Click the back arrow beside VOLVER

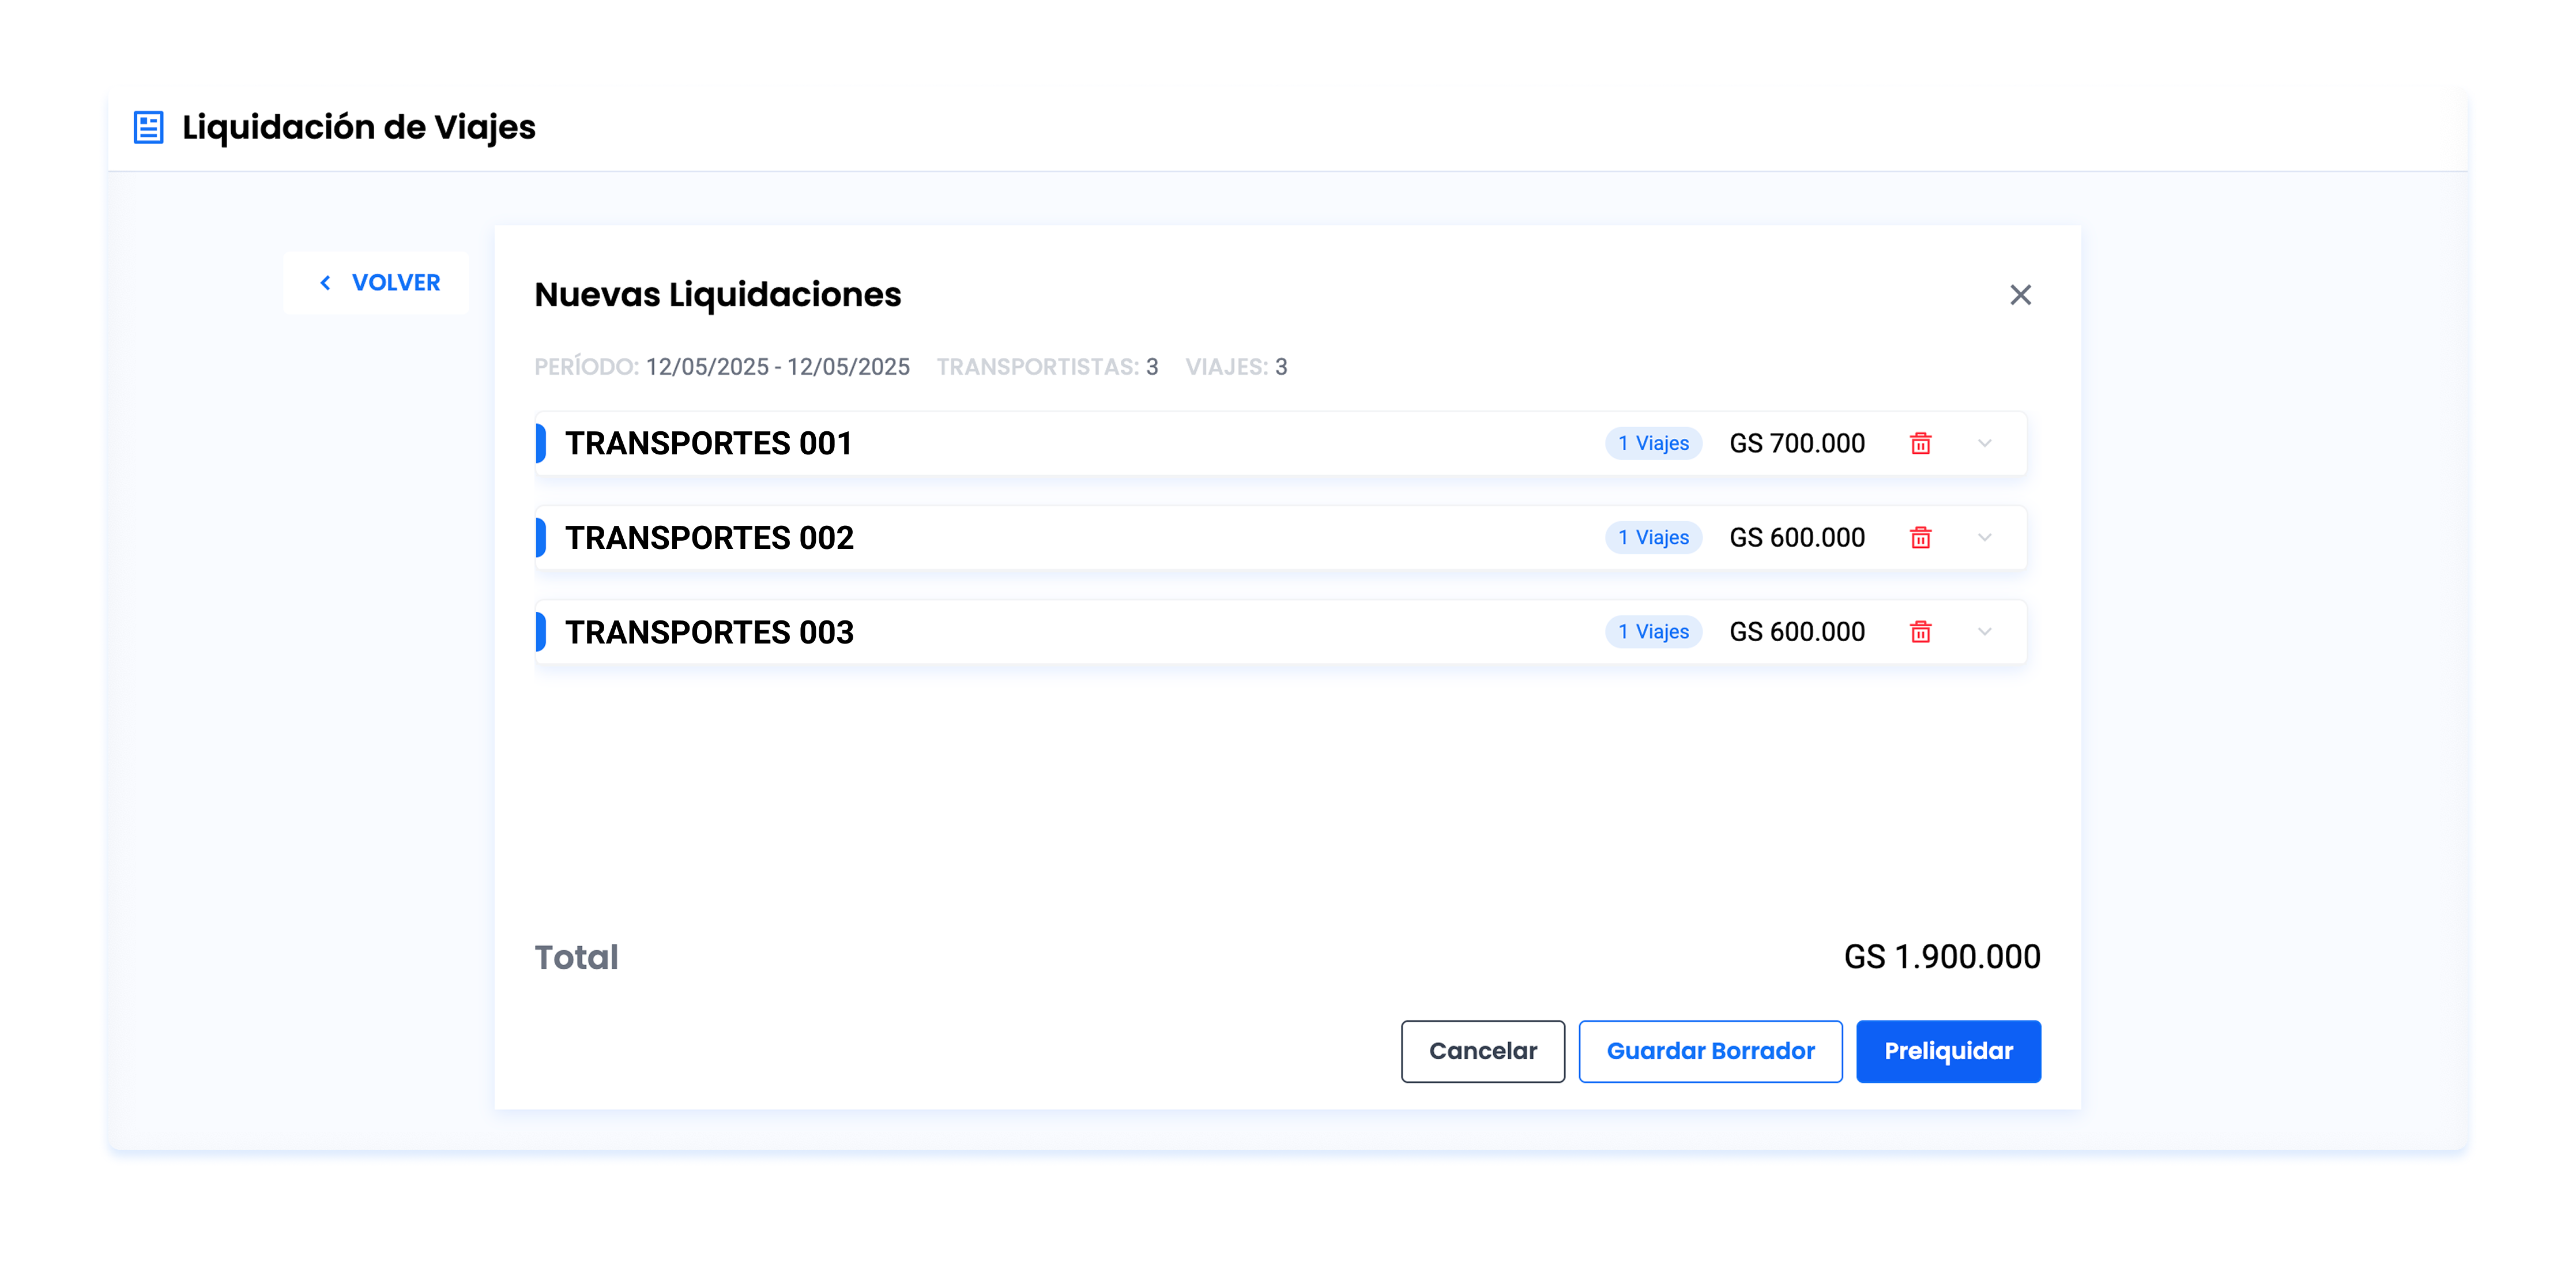point(325,283)
